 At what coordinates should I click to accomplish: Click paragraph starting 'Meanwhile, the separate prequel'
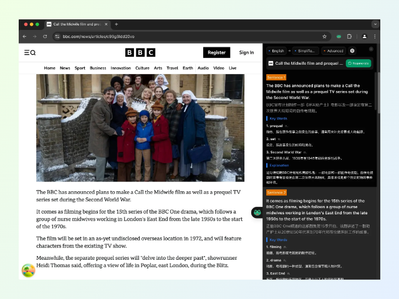[137, 262]
